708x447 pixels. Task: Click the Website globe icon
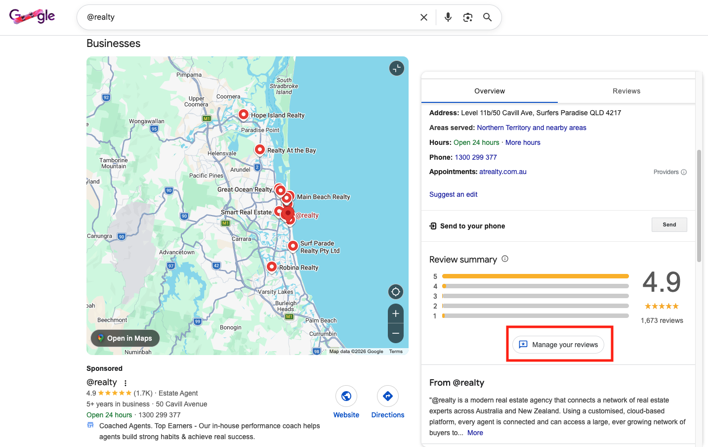(346, 396)
